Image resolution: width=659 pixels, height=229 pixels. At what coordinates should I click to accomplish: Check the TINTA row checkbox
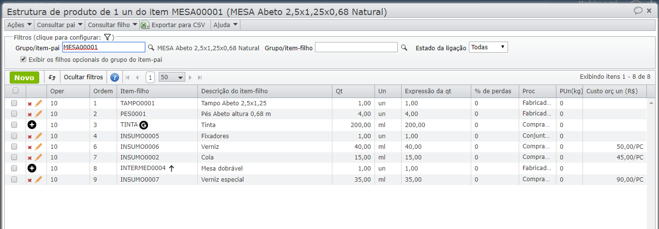tap(14, 125)
